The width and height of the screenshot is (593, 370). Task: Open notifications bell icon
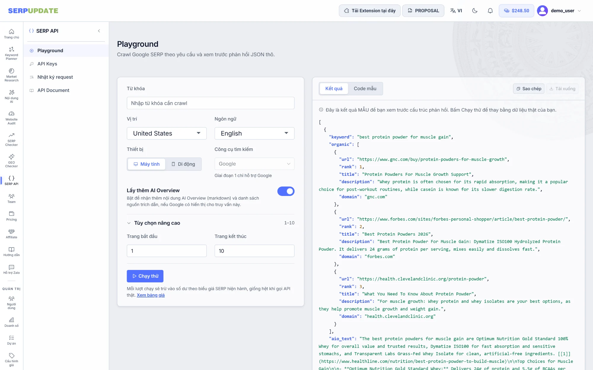[x=490, y=11]
